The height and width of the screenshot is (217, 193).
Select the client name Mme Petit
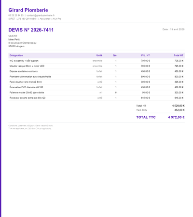point(14,40)
